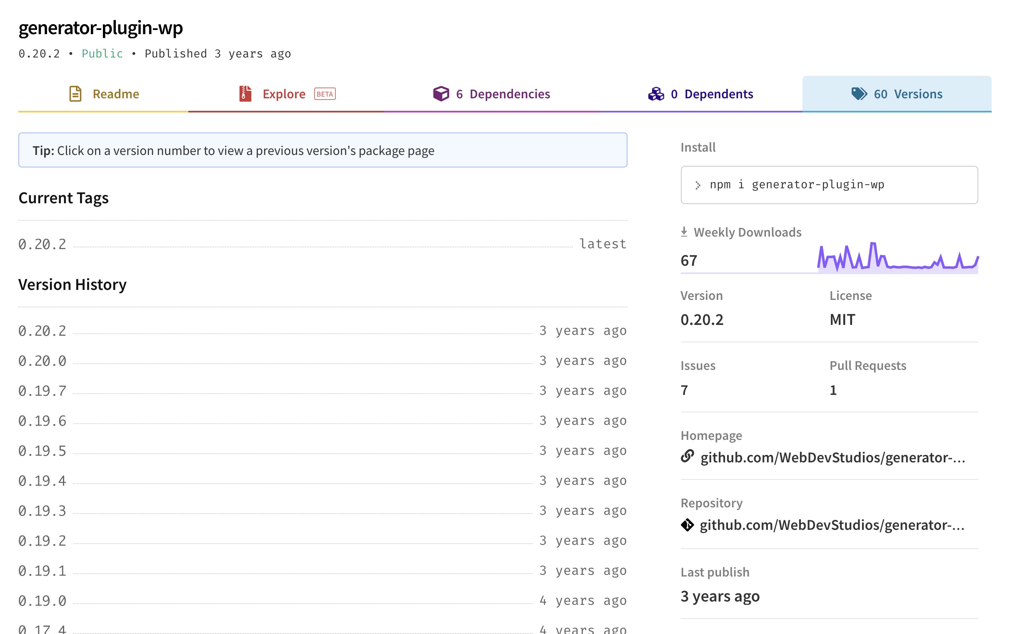
Task: Open version 0.20.0 package page
Action: click(x=42, y=361)
